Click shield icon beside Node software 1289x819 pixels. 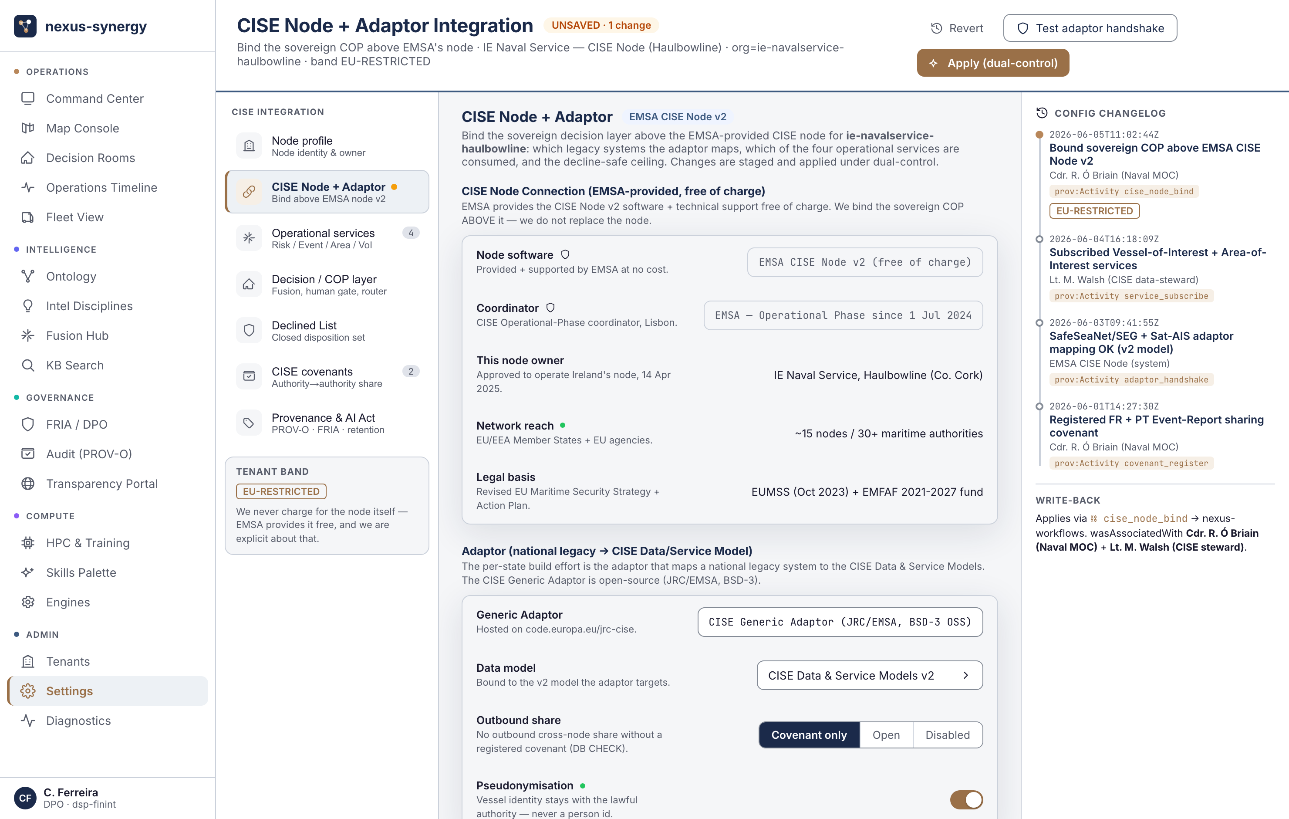point(565,255)
